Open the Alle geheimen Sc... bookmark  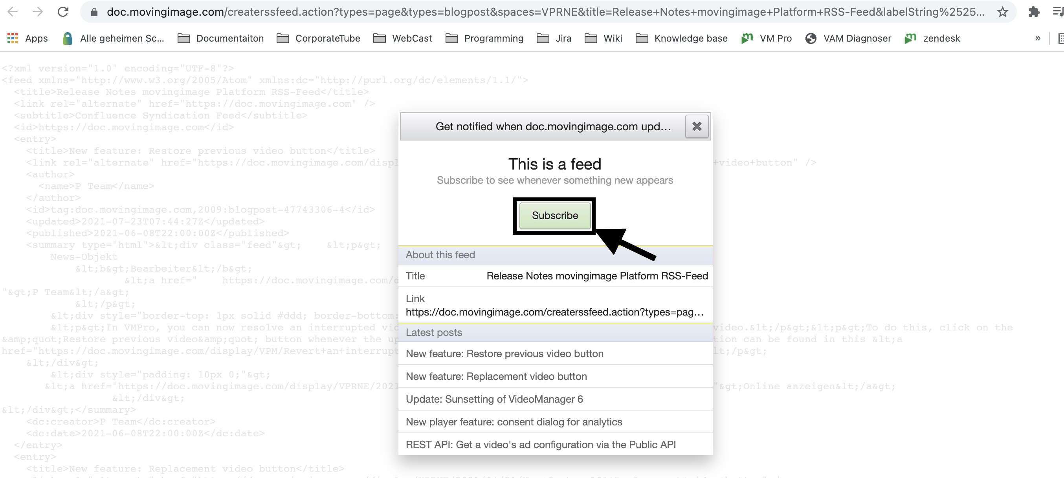click(x=113, y=38)
